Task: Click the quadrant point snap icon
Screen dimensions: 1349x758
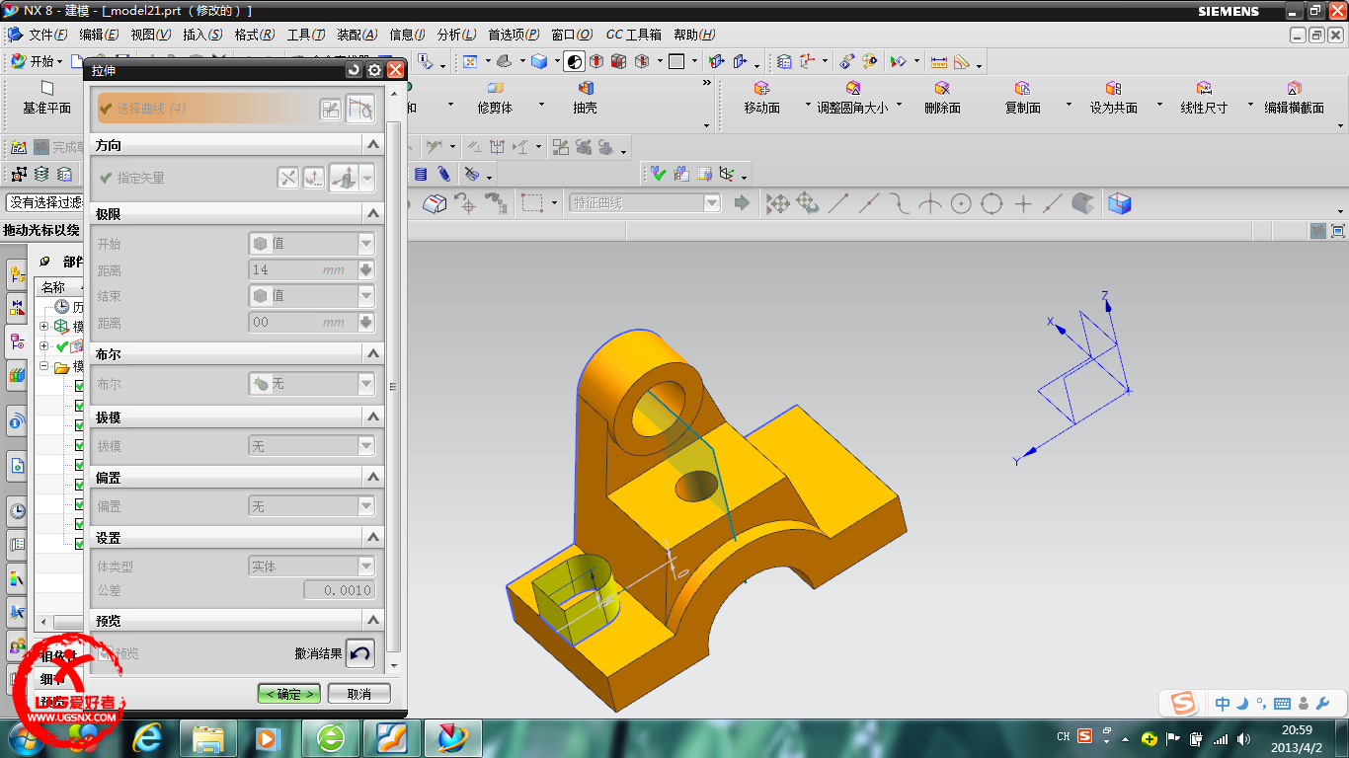Action: [992, 204]
